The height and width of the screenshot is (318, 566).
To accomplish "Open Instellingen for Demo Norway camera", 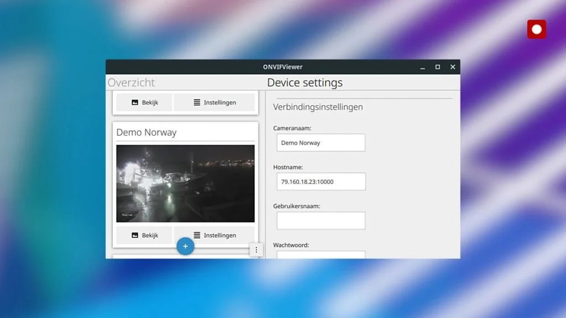I will [214, 235].
